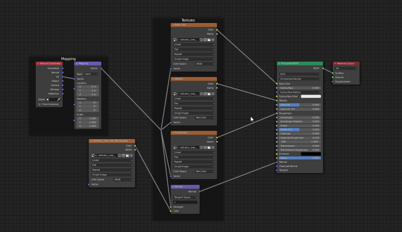Toggle fake user shield in Base Color node
The image size is (402, 232).
pyautogui.click(x=201, y=40)
